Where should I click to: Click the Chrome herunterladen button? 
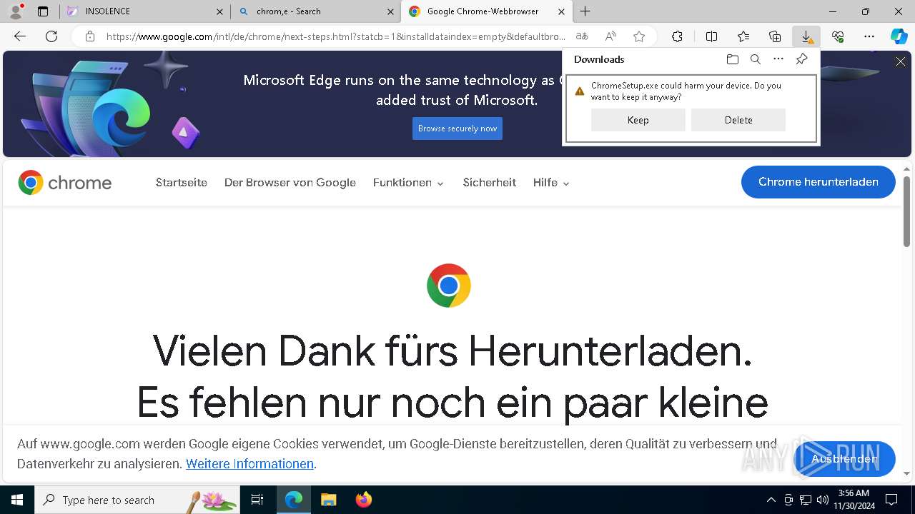818,182
